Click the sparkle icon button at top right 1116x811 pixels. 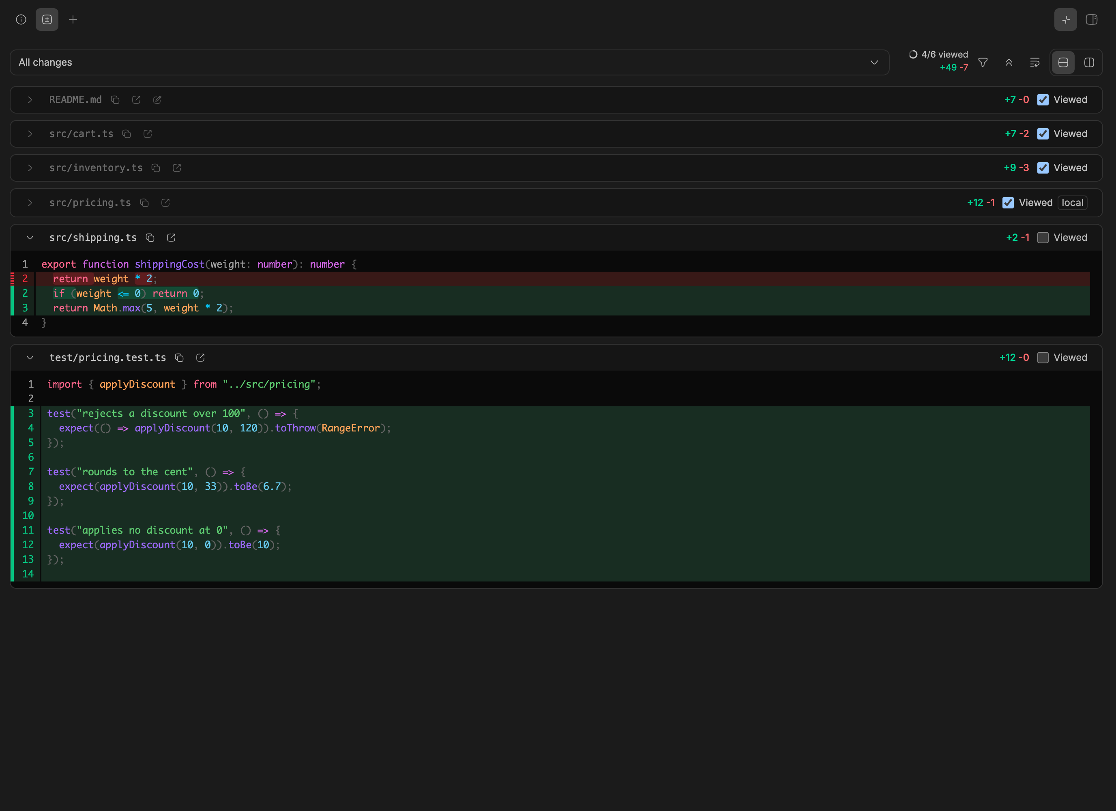coord(1065,20)
